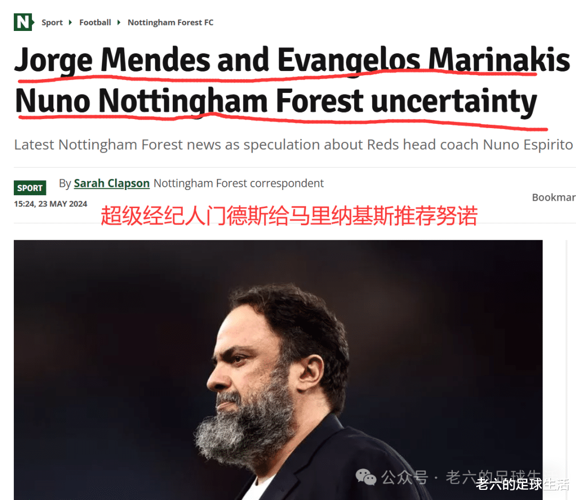Click the Jorge Mendes headline first line

(292, 60)
